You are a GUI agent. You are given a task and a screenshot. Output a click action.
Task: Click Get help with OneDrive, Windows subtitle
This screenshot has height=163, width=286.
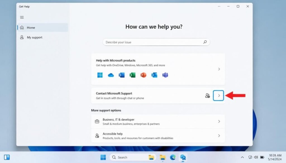click(x=130, y=65)
